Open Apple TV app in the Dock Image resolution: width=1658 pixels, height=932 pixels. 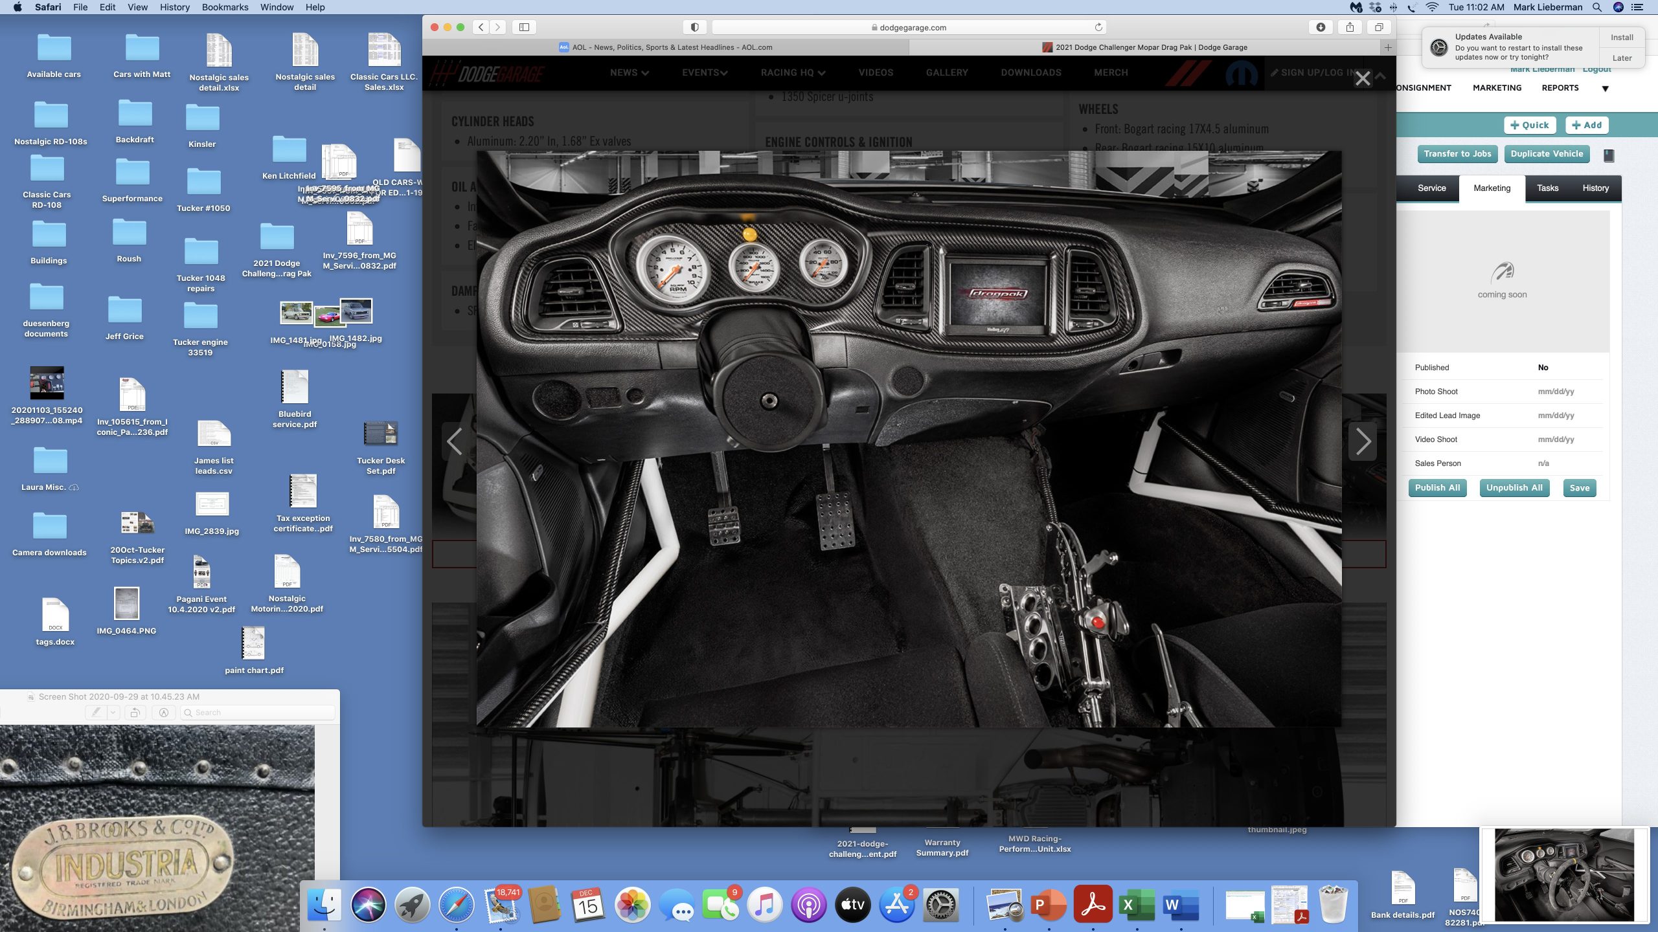(852, 905)
